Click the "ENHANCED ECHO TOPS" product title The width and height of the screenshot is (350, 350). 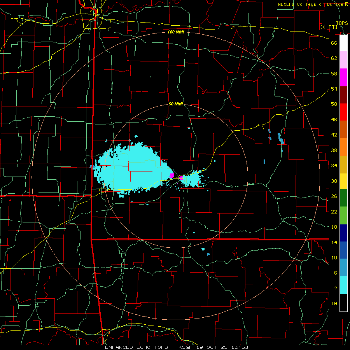coord(136,347)
